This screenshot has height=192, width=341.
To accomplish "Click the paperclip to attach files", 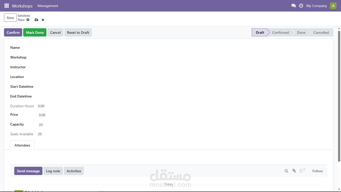I will [x=294, y=171].
